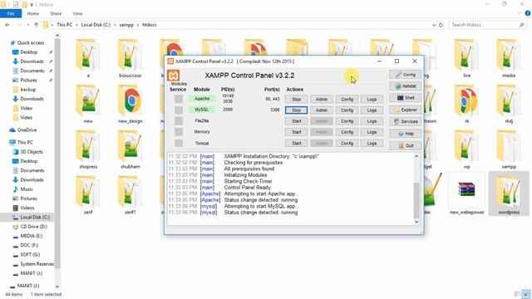Stop the MySQL module

tap(296, 110)
